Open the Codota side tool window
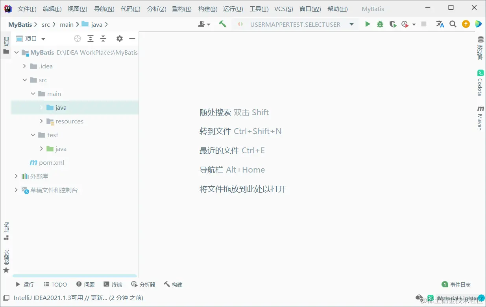486x307 pixels. tap(480, 83)
